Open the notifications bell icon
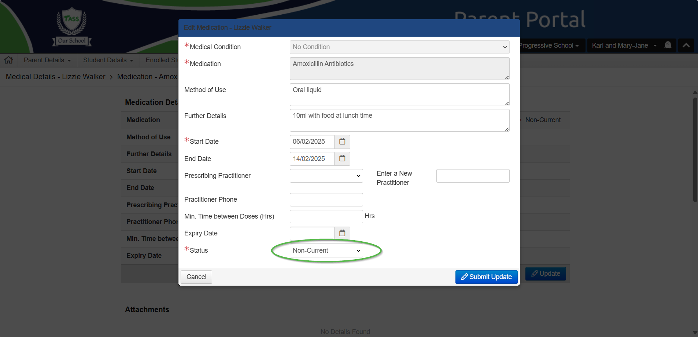The image size is (698, 337). (668, 45)
